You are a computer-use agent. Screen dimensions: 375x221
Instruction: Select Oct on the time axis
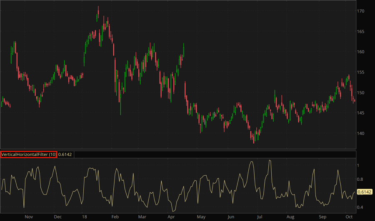click(348, 217)
